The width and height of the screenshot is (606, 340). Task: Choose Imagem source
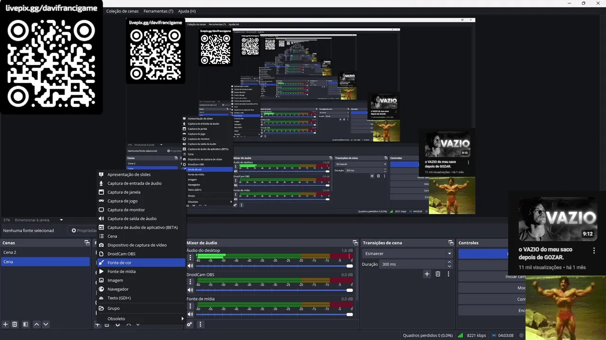click(x=141, y=280)
